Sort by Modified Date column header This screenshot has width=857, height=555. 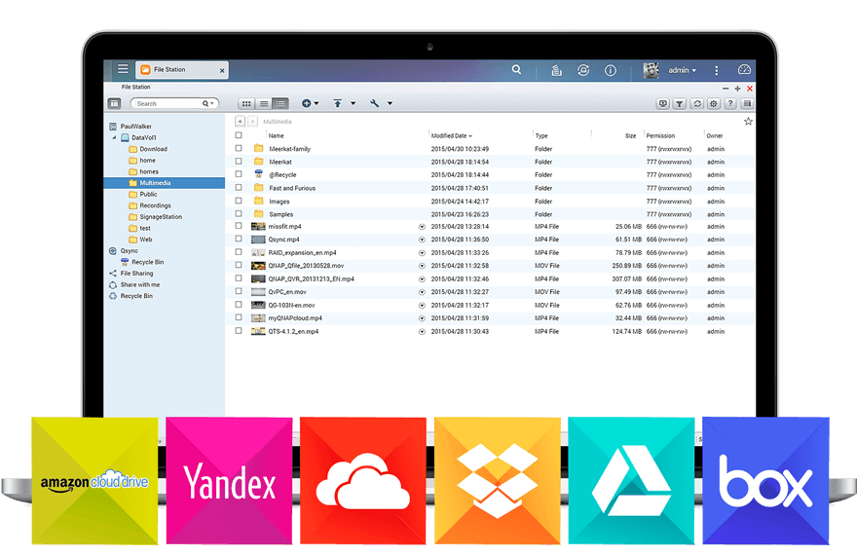(x=451, y=135)
